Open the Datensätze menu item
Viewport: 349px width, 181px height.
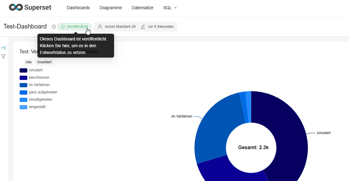[x=142, y=8]
